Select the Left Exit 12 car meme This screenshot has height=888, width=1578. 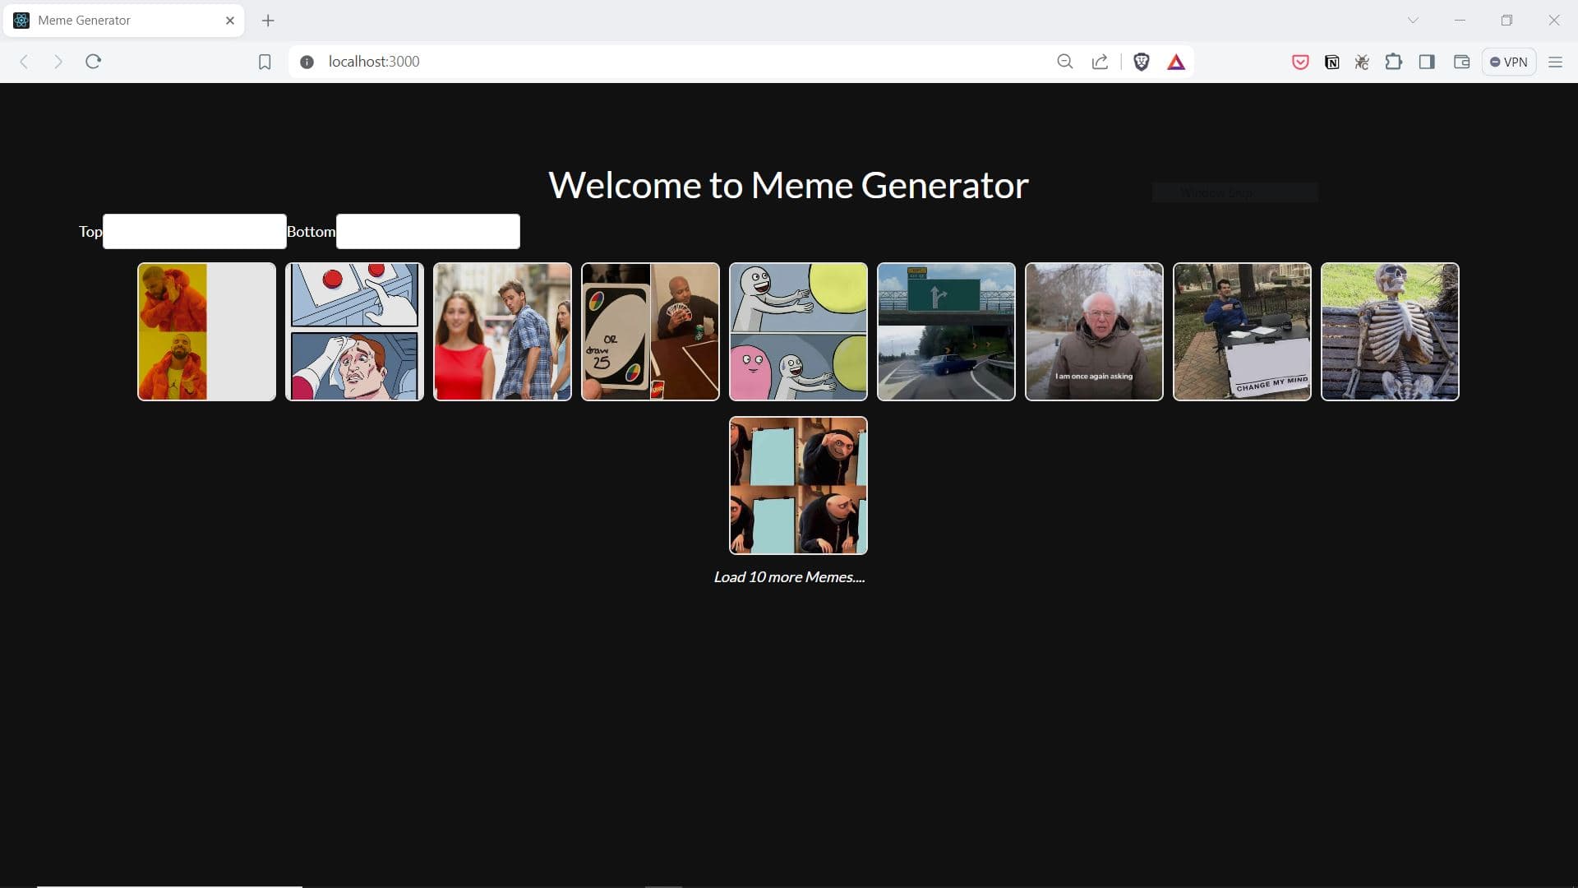(x=946, y=331)
